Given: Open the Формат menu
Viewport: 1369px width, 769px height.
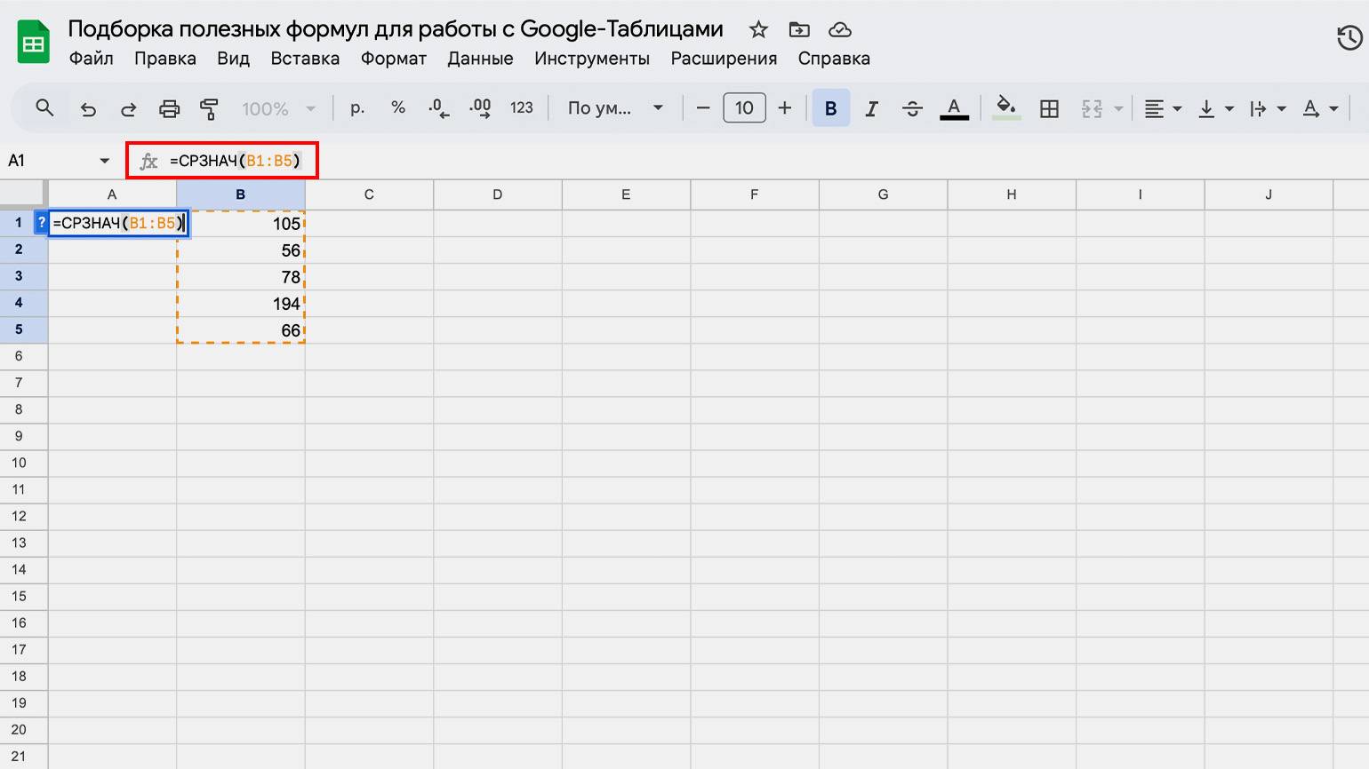Looking at the screenshot, I should click(394, 59).
